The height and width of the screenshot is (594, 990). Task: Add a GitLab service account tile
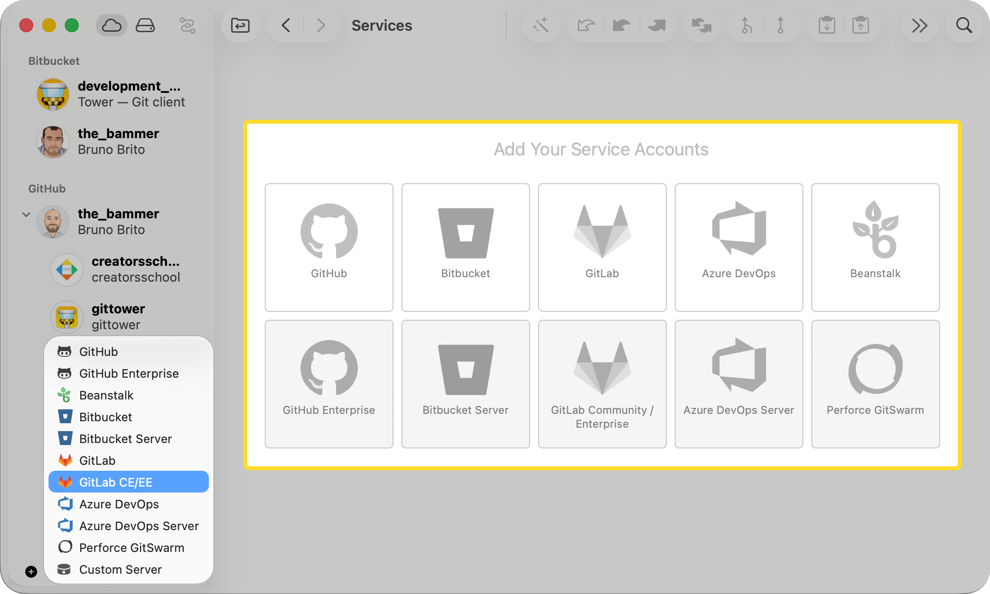tap(602, 247)
